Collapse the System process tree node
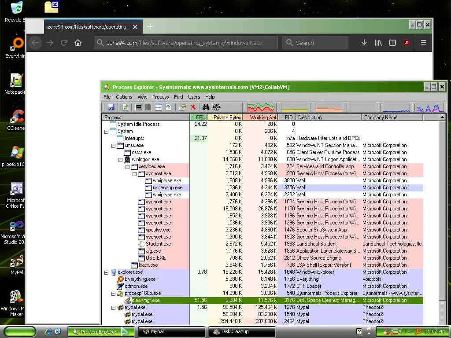Viewport: 451px width, 338px height. (x=106, y=132)
